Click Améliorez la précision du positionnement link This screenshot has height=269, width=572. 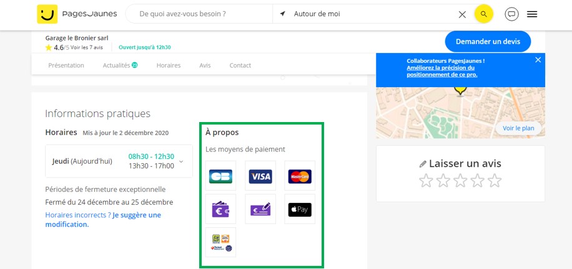pyautogui.click(x=442, y=71)
